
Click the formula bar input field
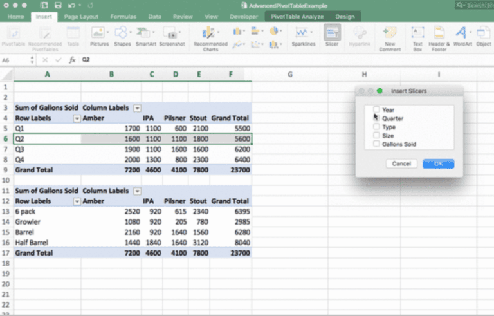pyautogui.click(x=257, y=60)
